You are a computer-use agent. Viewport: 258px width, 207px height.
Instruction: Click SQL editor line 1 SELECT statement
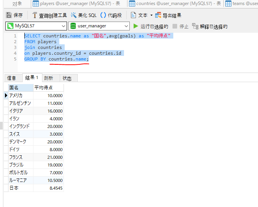tap(97, 36)
